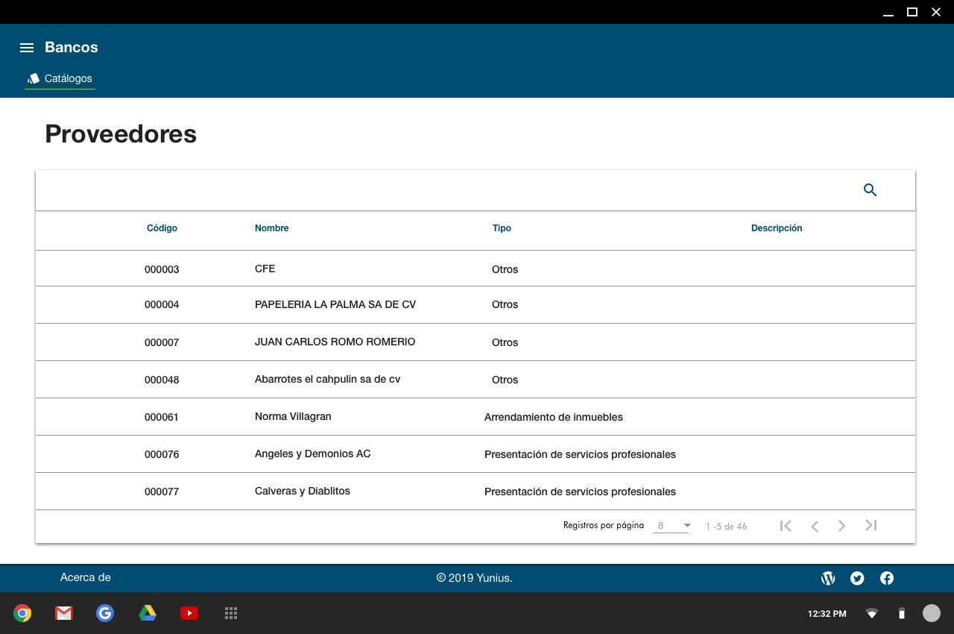The image size is (954, 634).
Task: Open the Catálogos tab
Action: coord(60,78)
